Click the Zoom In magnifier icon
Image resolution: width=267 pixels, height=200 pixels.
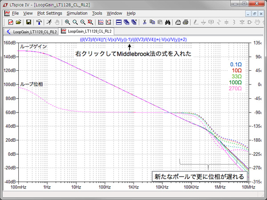point(67,22)
